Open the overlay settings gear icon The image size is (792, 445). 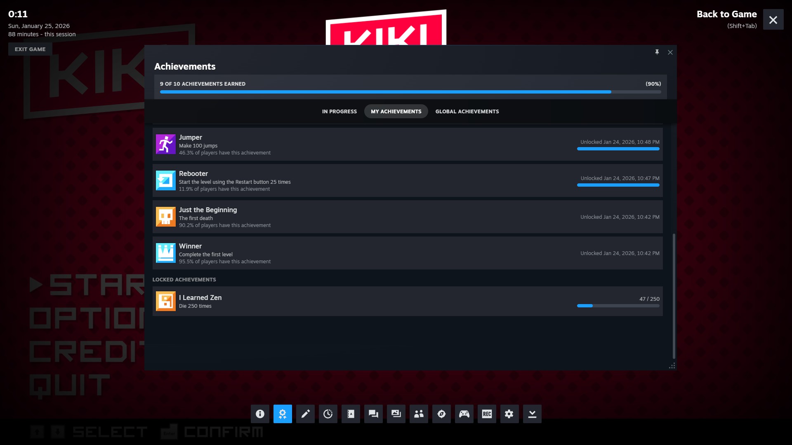(x=509, y=414)
